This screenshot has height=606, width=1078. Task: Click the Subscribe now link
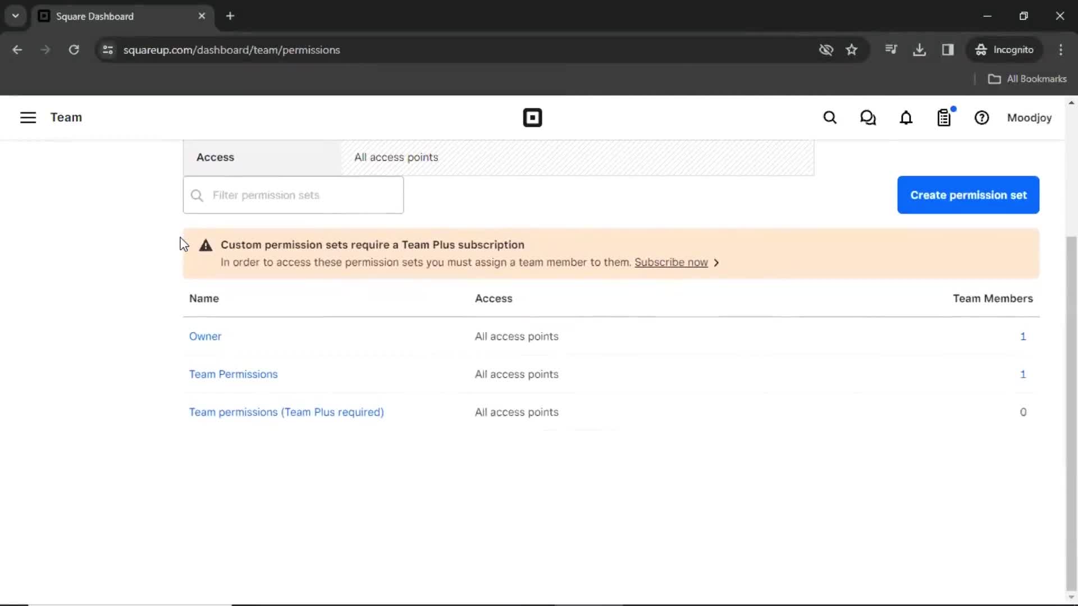[671, 262]
